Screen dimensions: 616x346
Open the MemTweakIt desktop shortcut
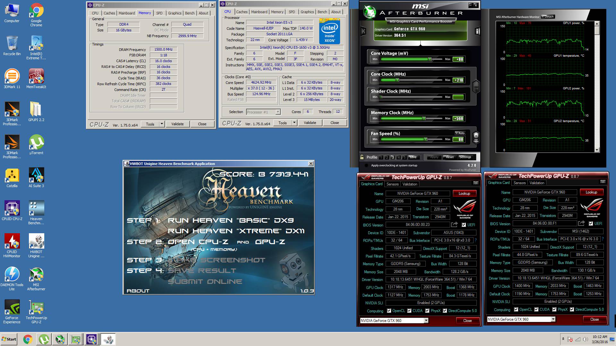tap(36, 79)
